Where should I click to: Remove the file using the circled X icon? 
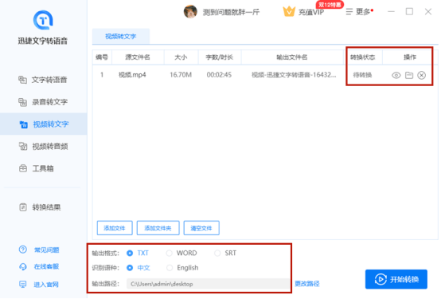pyautogui.click(x=421, y=75)
